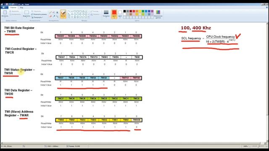
Task: Choose the green color swatch
Action: (143, 11)
